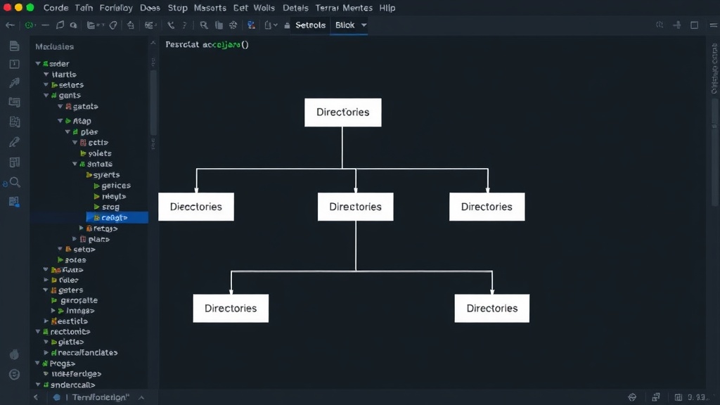Click the editor's vertical scrollbar on the right
Image resolution: width=720 pixels, height=405 pixels.
pyautogui.click(x=714, y=152)
